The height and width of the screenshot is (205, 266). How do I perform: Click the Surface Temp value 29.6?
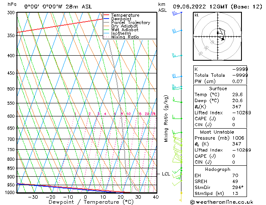(x=237, y=94)
